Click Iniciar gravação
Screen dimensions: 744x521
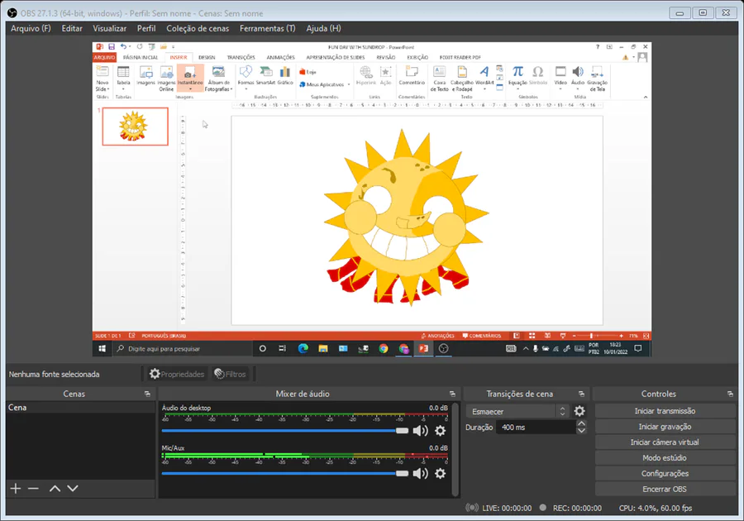coord(665,427)
